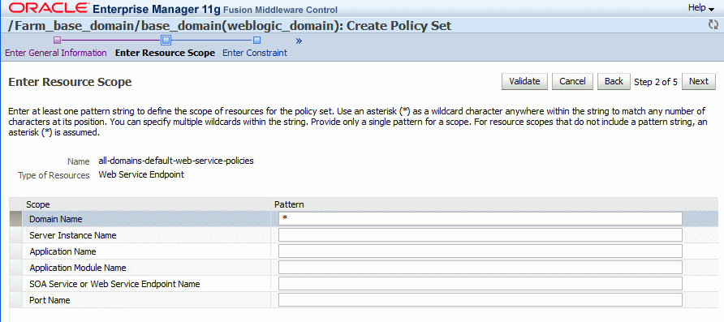Go to Enter General Information step
The width and height of the screenshot is (724, 322).
click(x=56, y=53)
